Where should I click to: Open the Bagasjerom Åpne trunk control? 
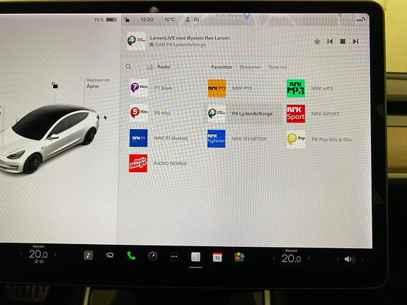point(98,83)
